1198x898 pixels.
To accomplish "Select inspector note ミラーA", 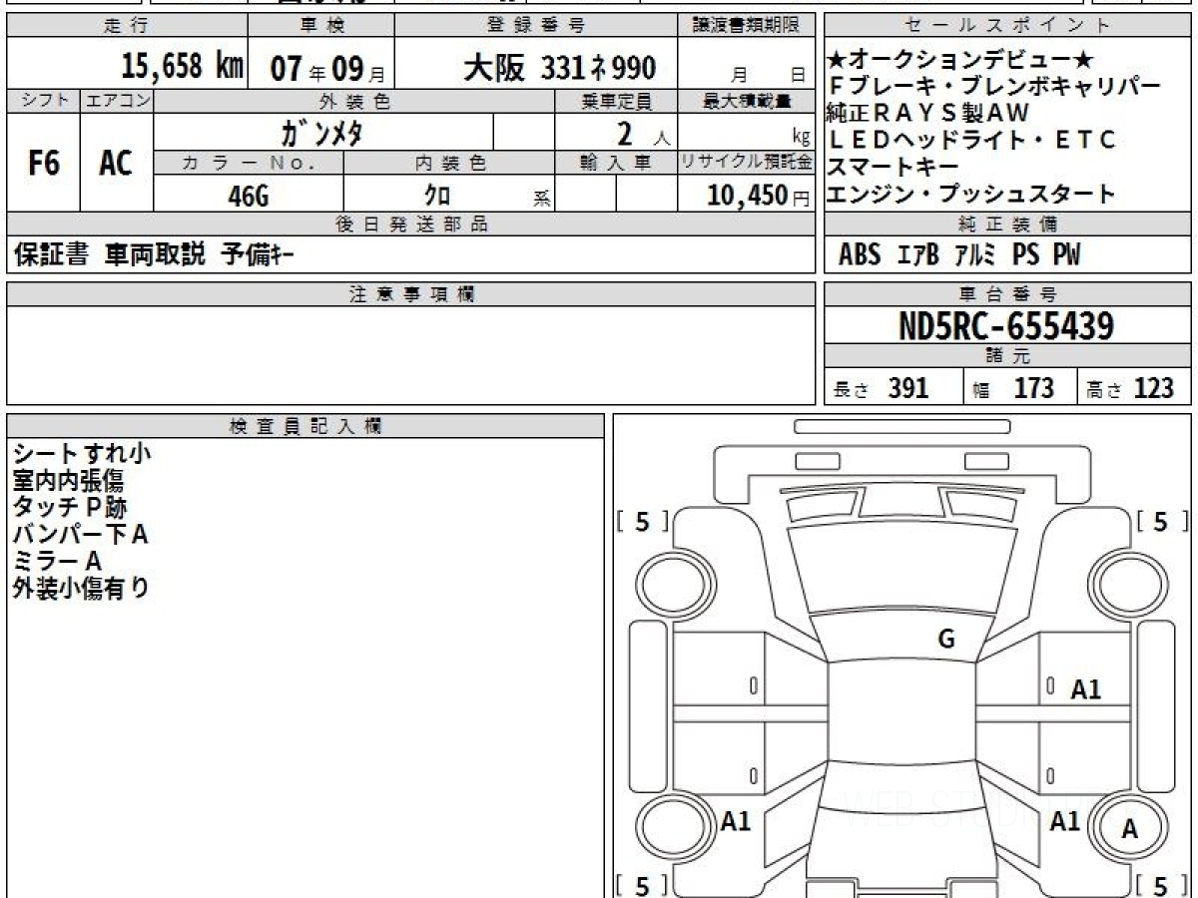I will coord(57,562).
